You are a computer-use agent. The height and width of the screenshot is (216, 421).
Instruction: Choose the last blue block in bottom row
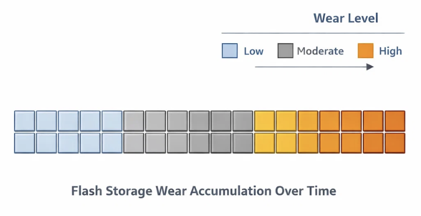tap(112, 143)
